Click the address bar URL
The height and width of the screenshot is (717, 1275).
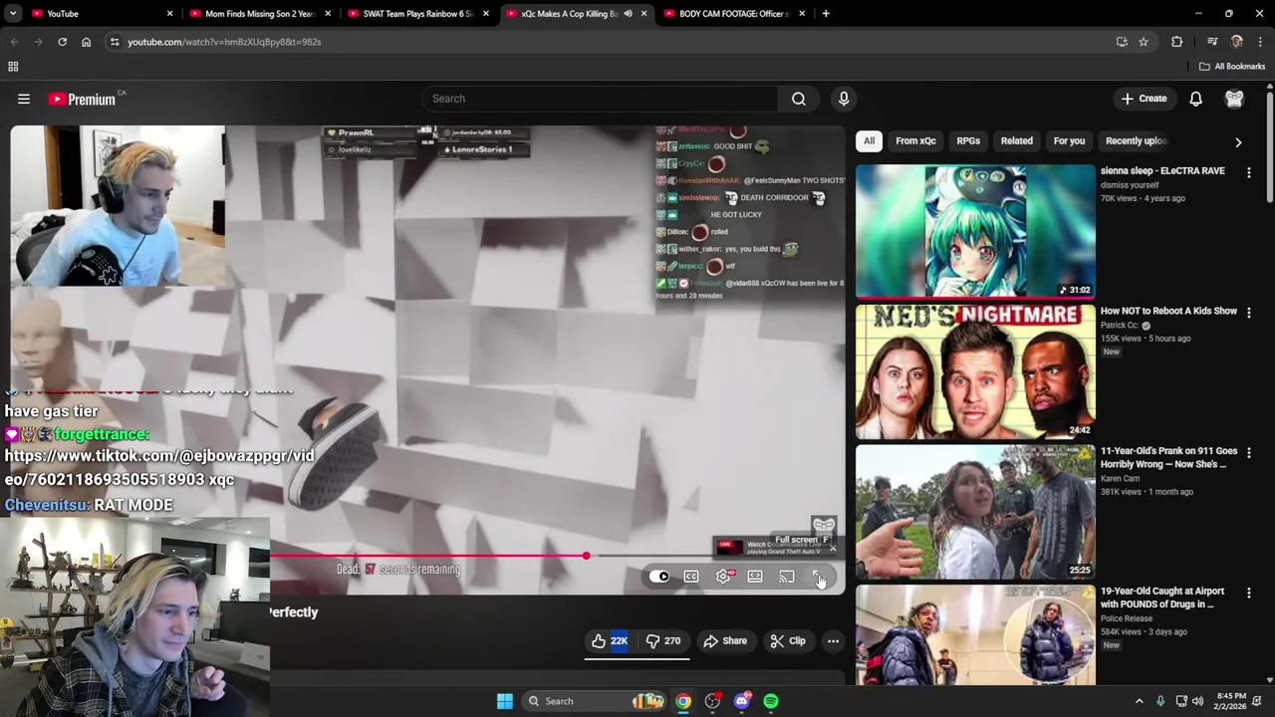224,42
